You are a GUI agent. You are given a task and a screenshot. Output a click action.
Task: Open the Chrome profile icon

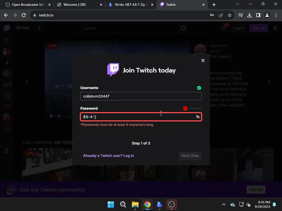pyautogui.click(x=267, y=15)
